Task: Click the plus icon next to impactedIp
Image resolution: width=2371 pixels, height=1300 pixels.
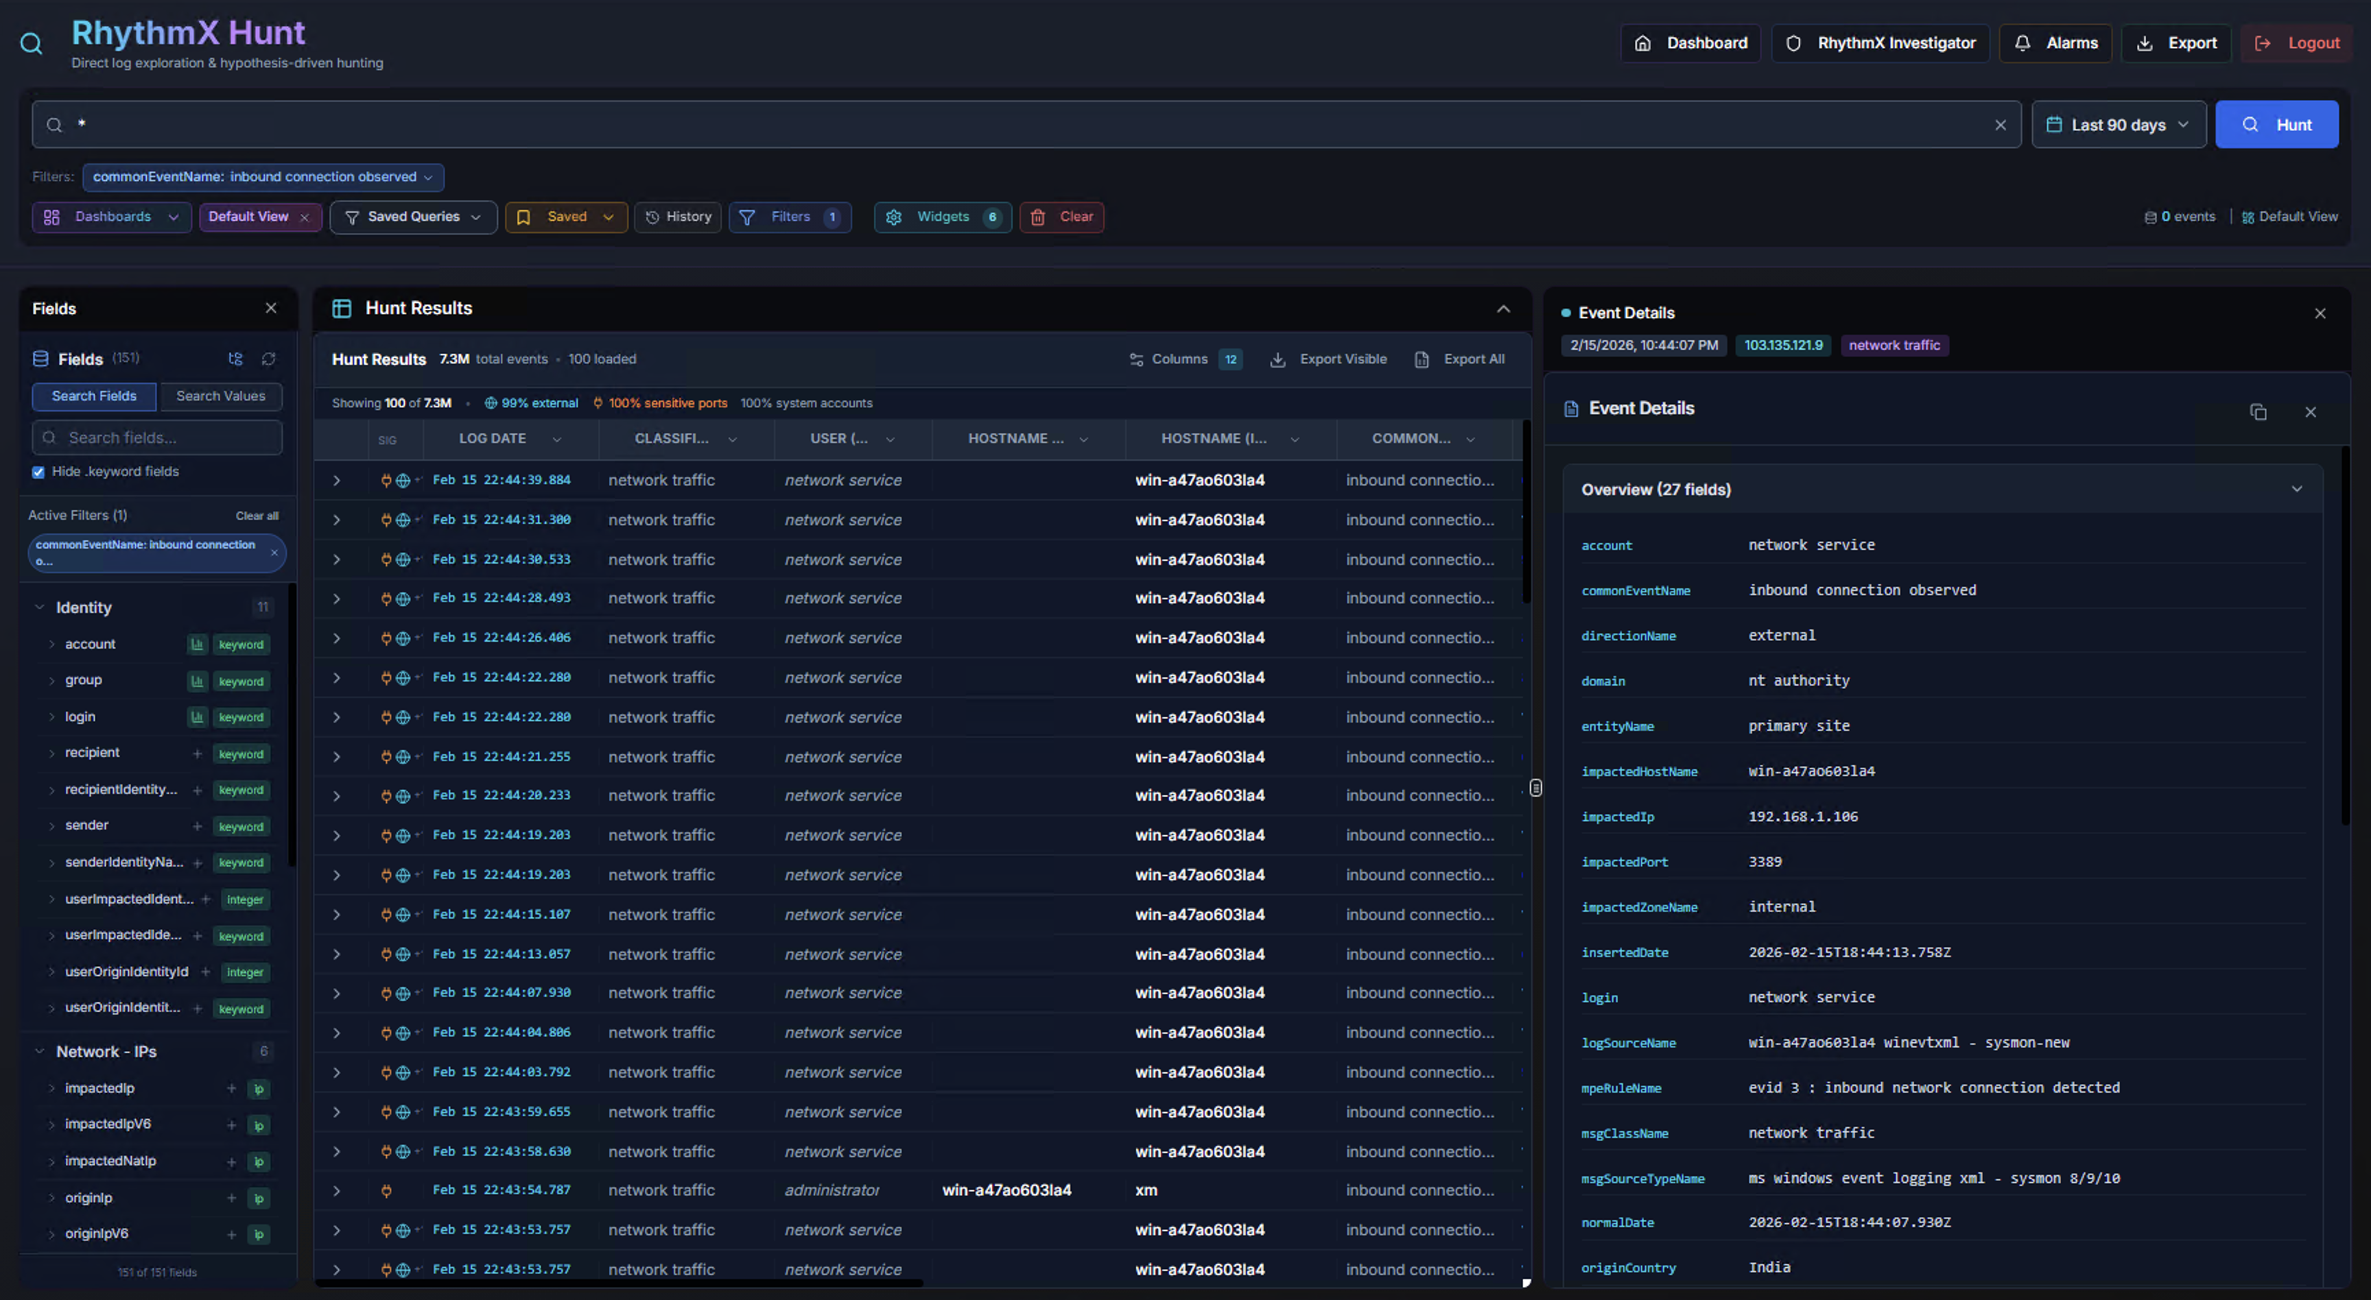Action: [232, 1088]
